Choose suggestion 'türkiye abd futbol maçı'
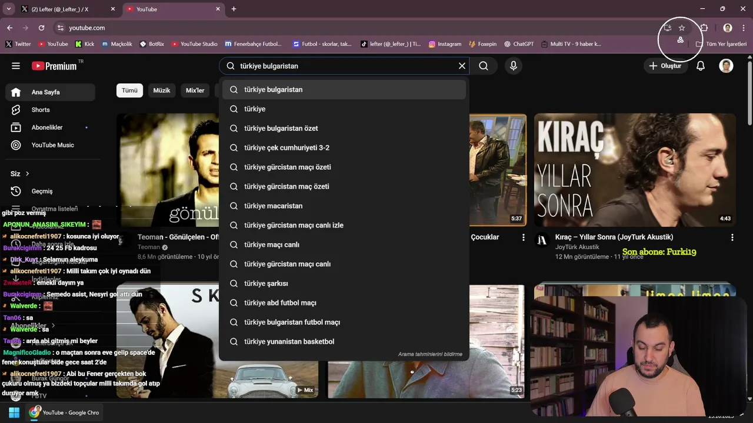This screenshot has height=423, width=753. coord(344,303)
